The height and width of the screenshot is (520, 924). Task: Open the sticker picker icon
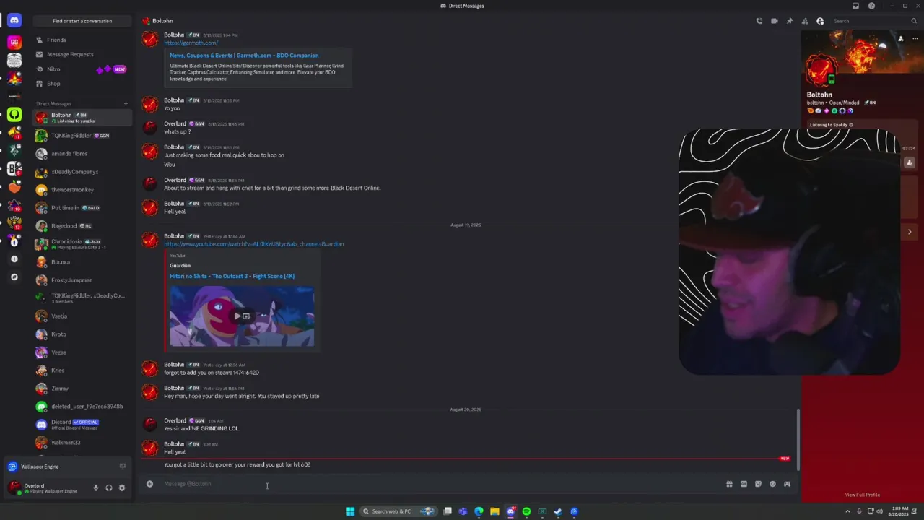coord(758,484)
